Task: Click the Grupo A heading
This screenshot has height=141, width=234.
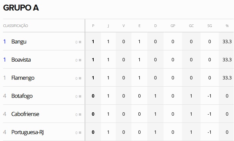Action: [x=21, y=8]
